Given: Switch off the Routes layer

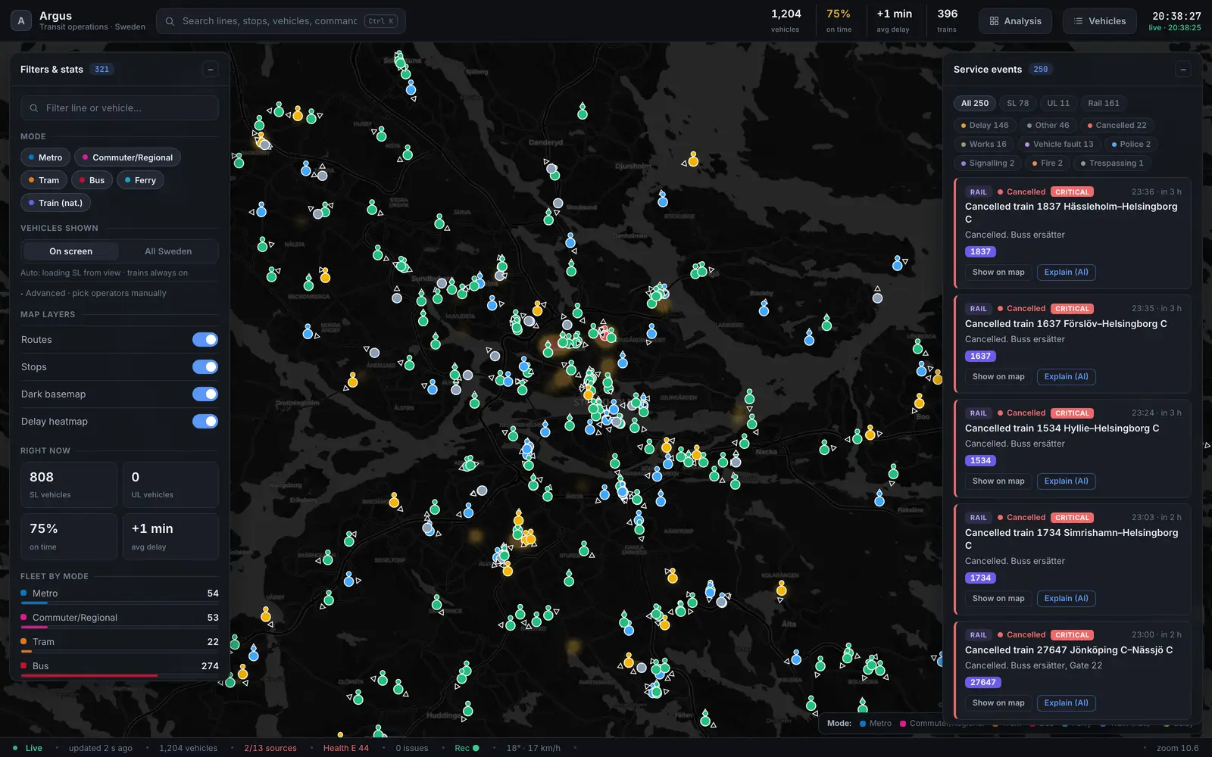Looking at the screenshot, I should pyautogui.click(x=205, y=340).
